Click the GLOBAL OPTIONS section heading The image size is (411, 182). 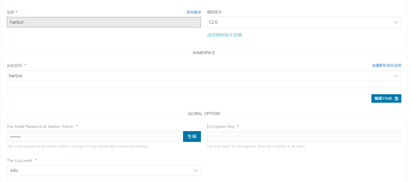pyautogui.click(x=204, y=114)
